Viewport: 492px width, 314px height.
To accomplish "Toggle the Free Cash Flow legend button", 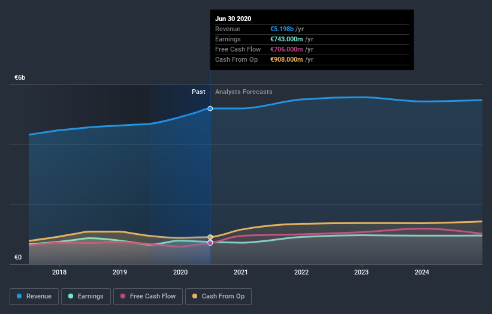I will [x=148, y=297].
